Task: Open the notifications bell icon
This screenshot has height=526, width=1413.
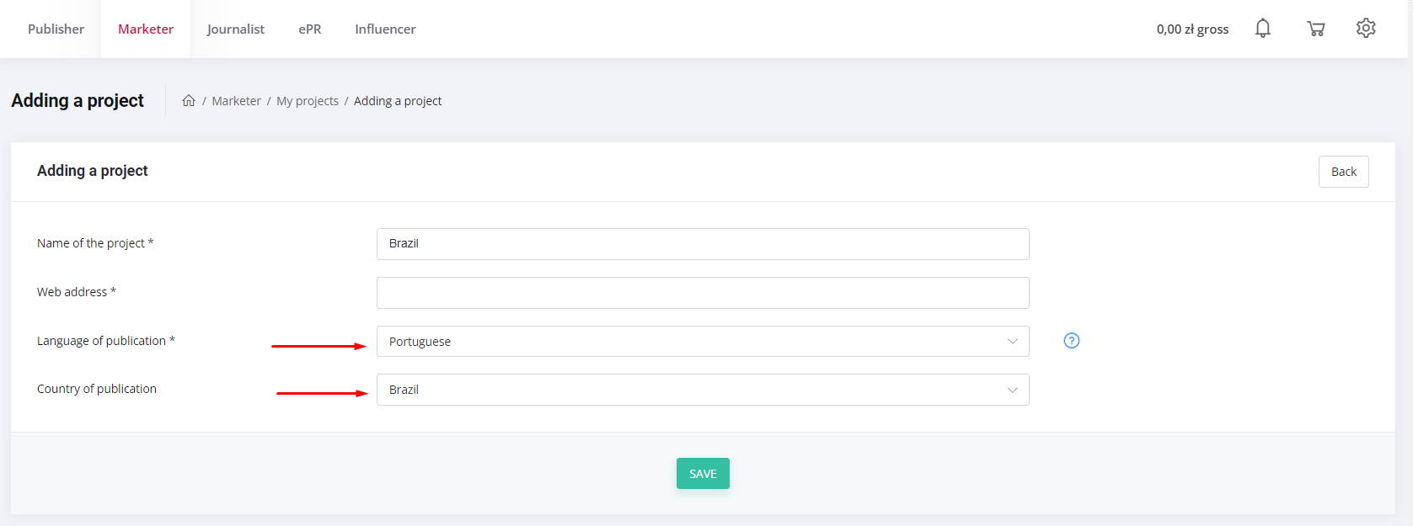Action: pyautogui.click(x=1262, y=29)
